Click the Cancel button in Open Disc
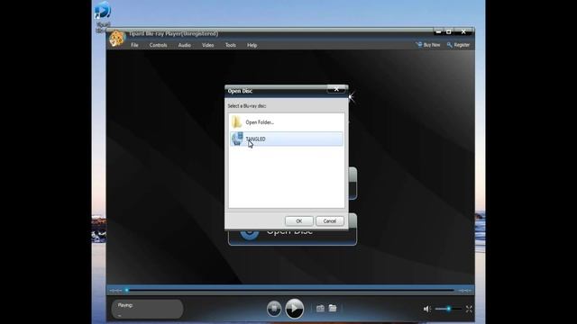Screen dimensions: 577x324 pos(330,221)
